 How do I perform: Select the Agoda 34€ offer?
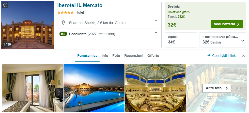(x=181, y=40)
